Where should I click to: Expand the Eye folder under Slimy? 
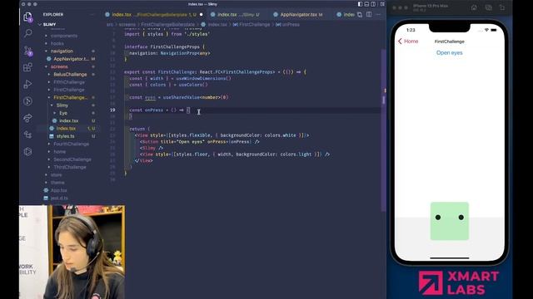pos(63,113)
